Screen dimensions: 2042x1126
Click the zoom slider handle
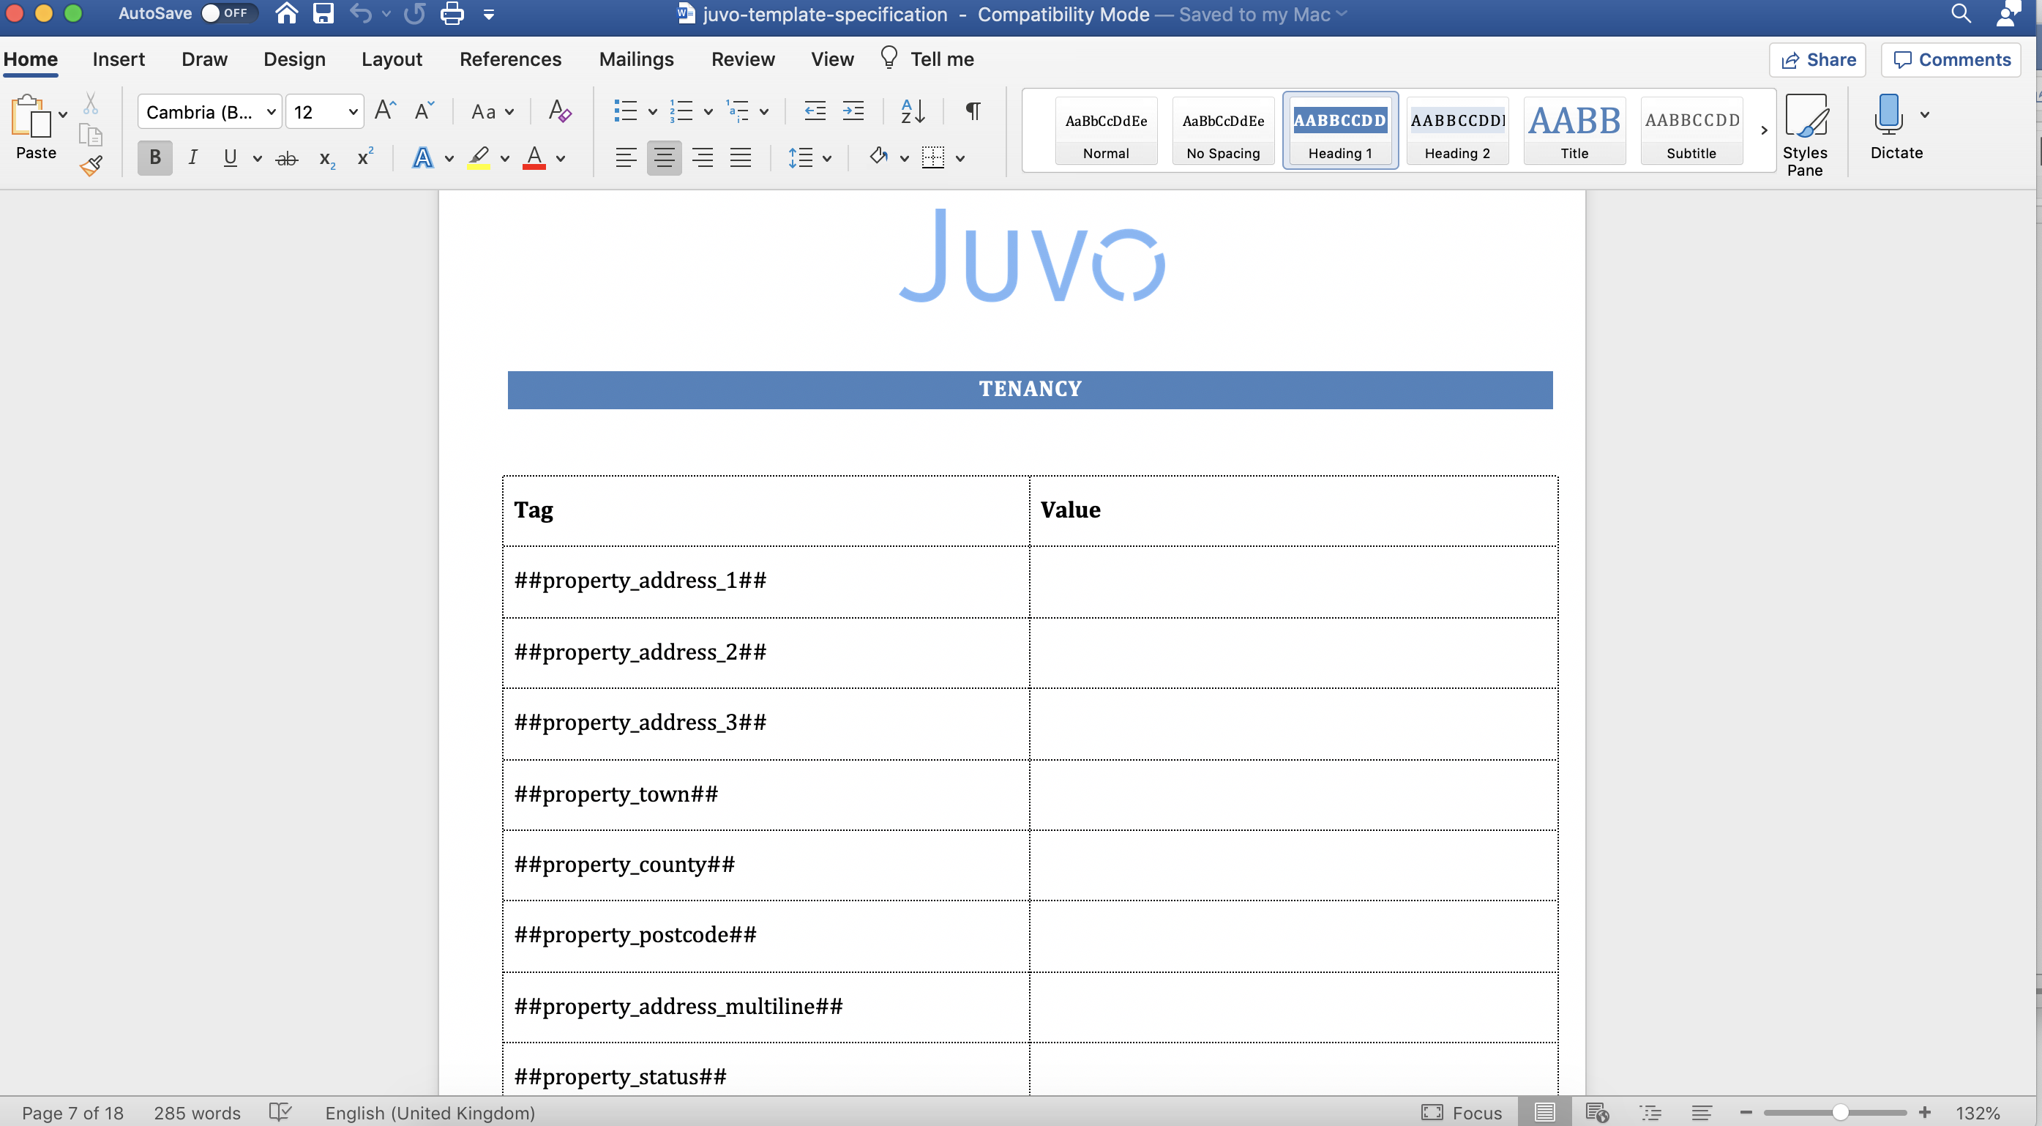(1841, 1113)
